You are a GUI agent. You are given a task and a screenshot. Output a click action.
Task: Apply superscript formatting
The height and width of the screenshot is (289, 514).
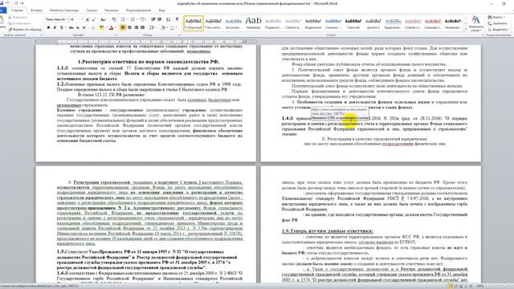(x=84, y=27)
